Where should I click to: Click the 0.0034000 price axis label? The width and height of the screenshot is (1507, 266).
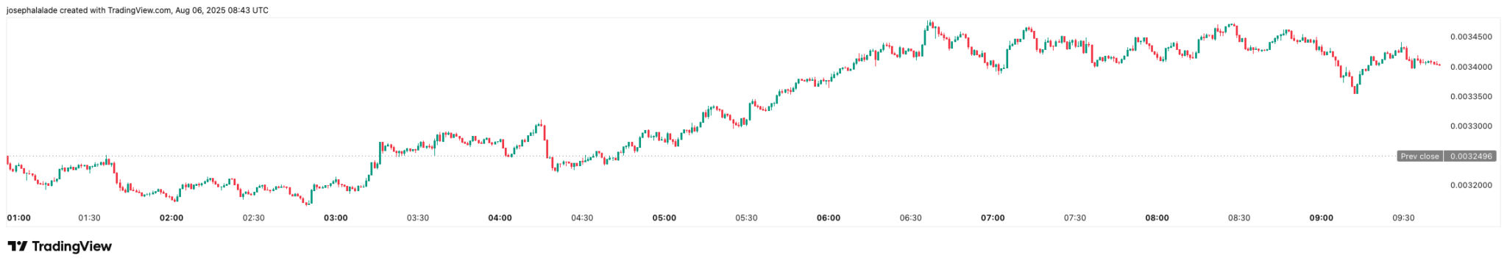1471,67
